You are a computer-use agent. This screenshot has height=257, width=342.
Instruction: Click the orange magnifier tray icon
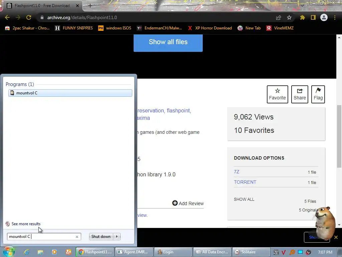[292, 252]
